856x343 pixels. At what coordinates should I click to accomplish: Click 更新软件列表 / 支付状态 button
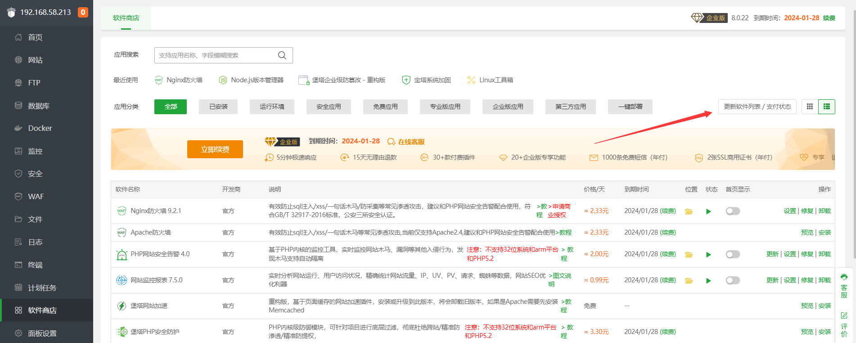[757, 107]
